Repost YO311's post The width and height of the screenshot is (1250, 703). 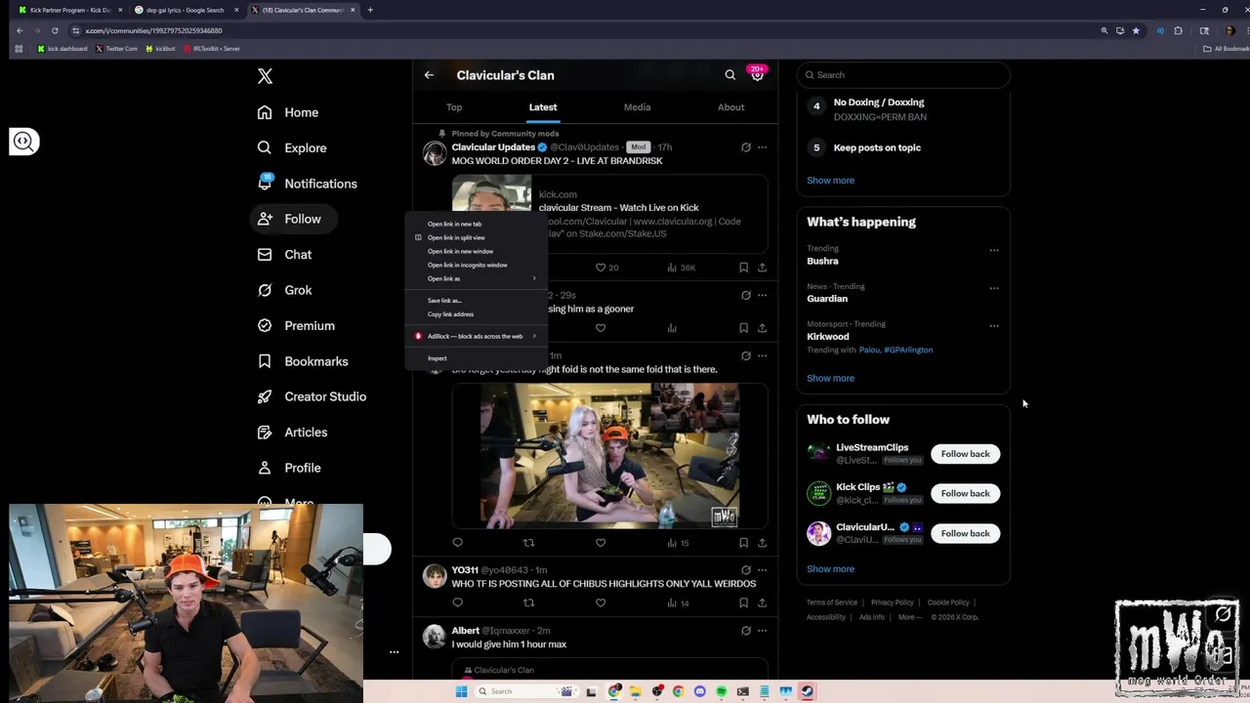(528, 602)
